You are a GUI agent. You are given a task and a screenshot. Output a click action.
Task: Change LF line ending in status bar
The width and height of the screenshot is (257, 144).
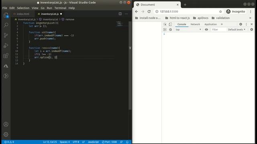(x=84, y=142)
